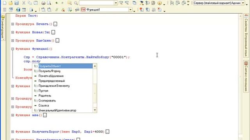Viewport: 250px width, 140px height.
Task: Click the collapsed body box after ЕщеОдна()
Action: coord(57,40)
